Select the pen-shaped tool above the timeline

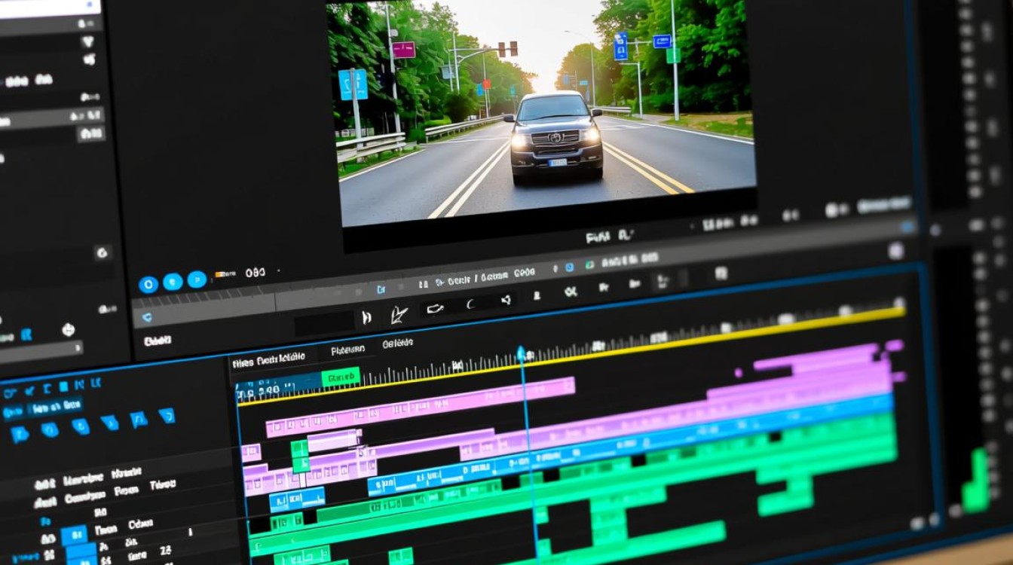399,315
